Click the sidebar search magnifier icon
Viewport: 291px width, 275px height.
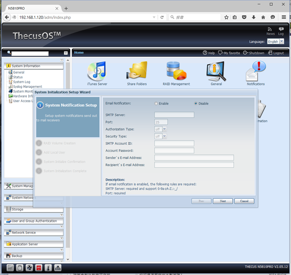tap(9, 53)
